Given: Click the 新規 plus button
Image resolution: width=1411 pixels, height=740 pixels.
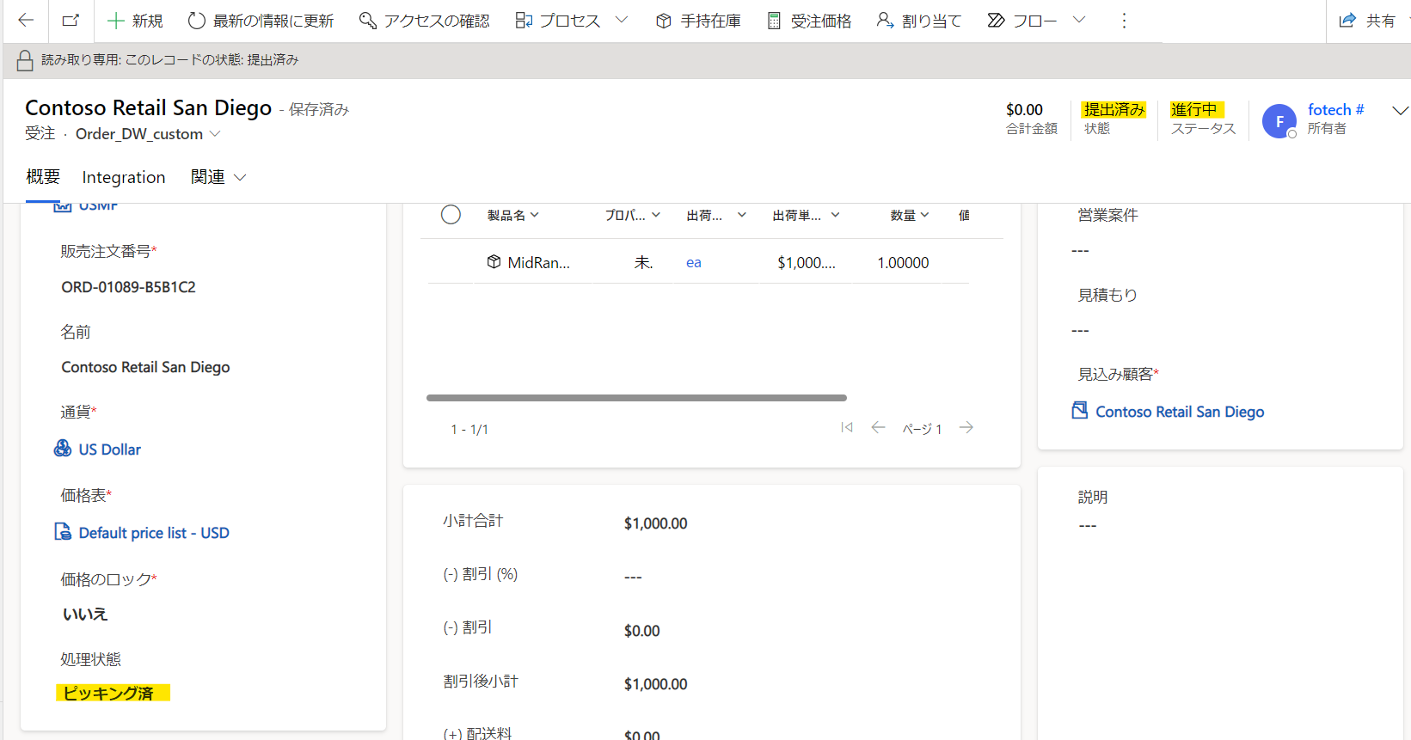Looking at the screenshot, I should pos(134,21).
